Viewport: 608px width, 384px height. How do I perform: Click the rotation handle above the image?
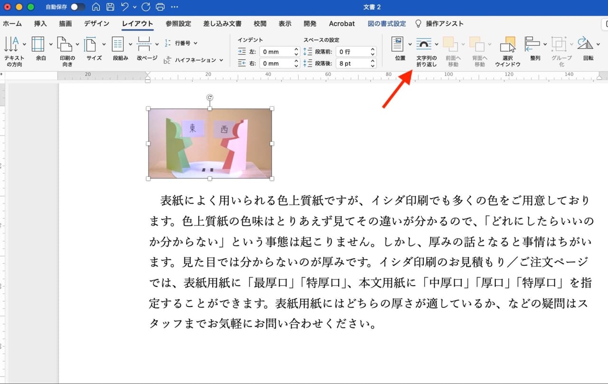point(210,97)
